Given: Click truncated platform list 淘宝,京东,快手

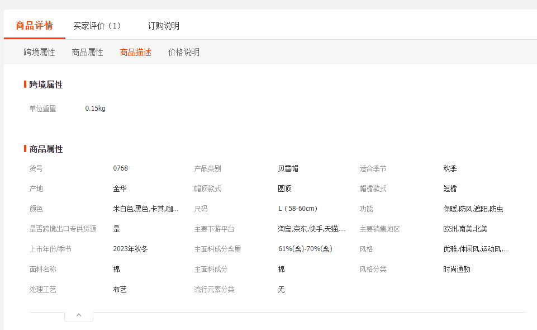Looking at the screenshot, I should tap(311, 229).
